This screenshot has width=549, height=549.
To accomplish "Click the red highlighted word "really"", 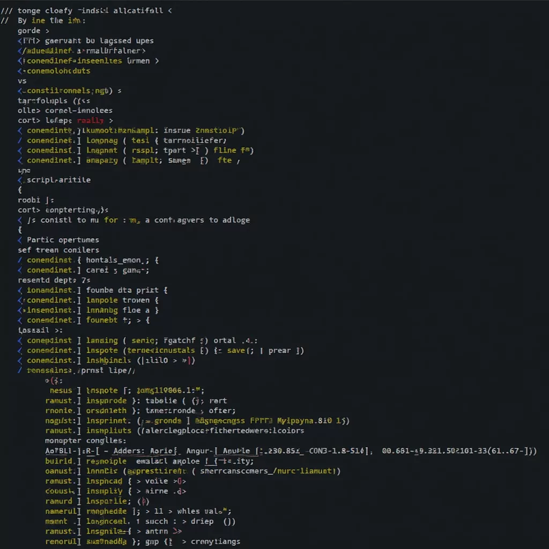I will pyautogui.click(x=92, y=121).
